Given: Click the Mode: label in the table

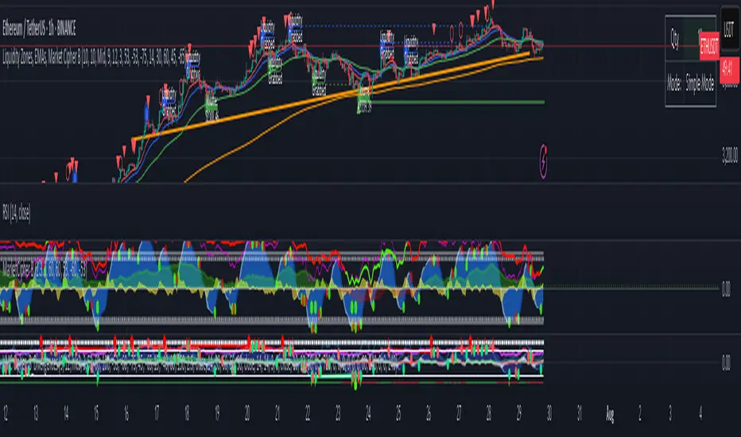Looking at the screenshot, I should 674,84.
